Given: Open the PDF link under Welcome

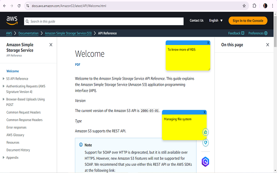Looking at the screenshot, I should [77, 64].
